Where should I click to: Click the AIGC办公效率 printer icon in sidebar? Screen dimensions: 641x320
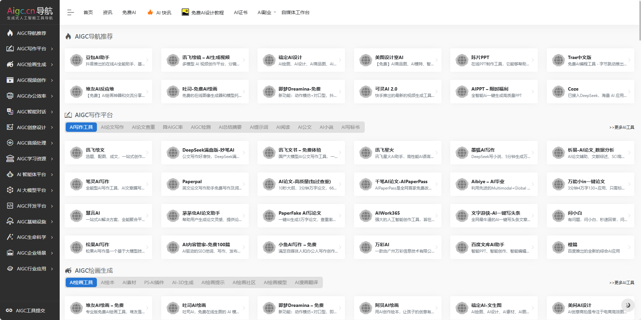[10, 96]
